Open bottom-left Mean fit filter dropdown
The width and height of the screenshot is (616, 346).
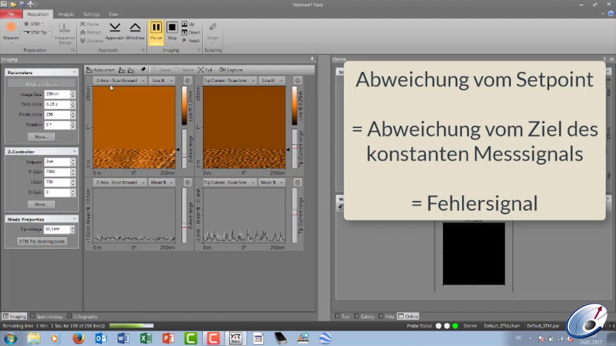(x=161, y=182)
